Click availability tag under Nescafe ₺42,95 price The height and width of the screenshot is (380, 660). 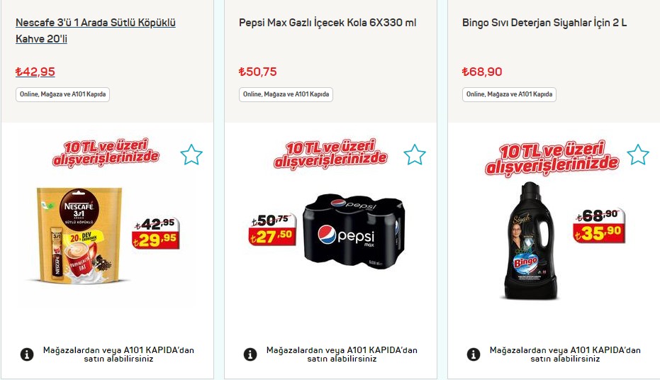coord(62,94)
